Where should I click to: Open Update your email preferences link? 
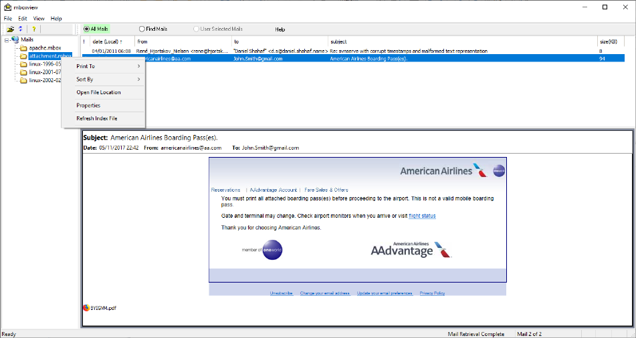385,293
